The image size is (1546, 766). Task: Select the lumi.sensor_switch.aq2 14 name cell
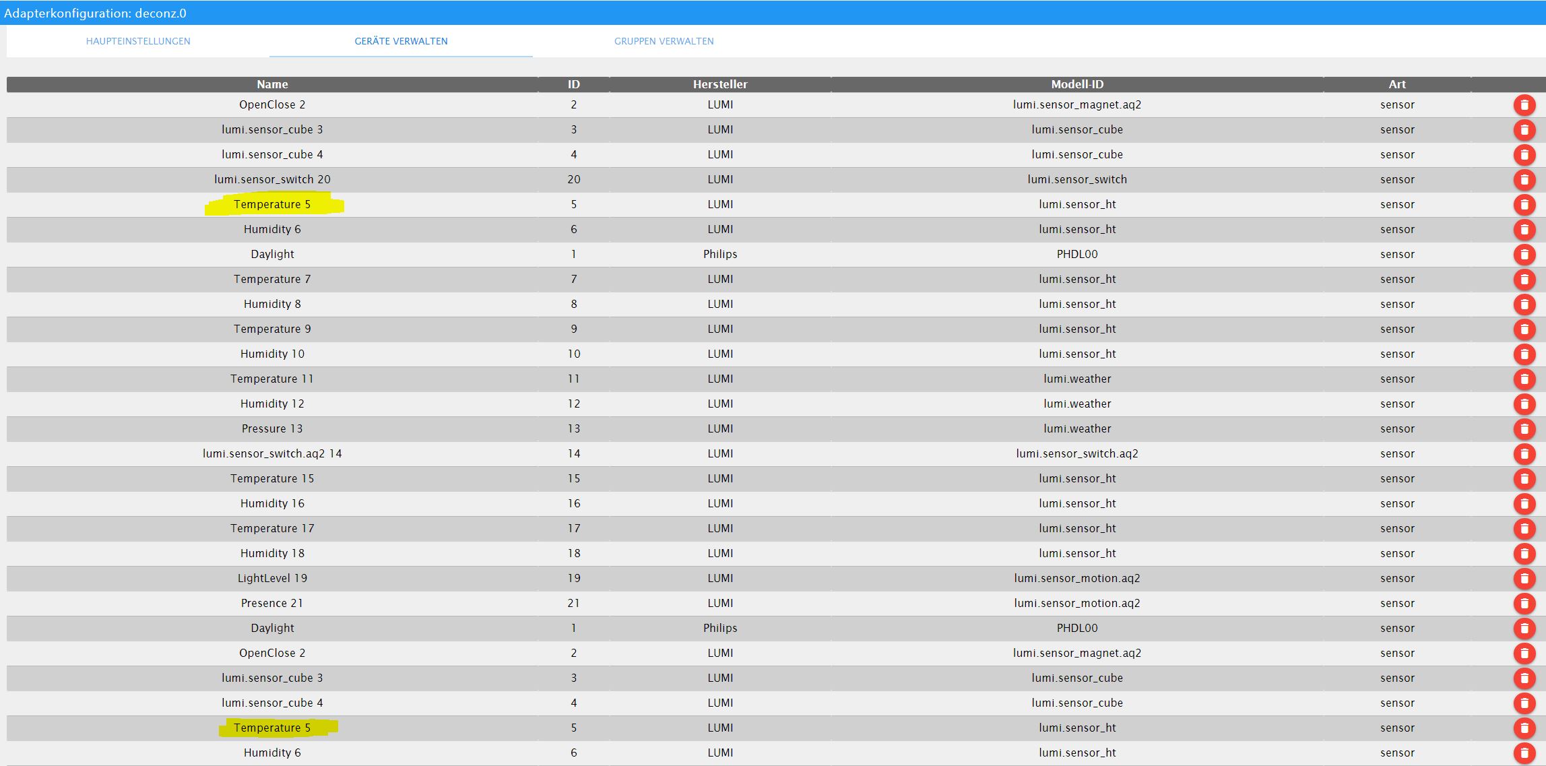click(x=272, y=453)
